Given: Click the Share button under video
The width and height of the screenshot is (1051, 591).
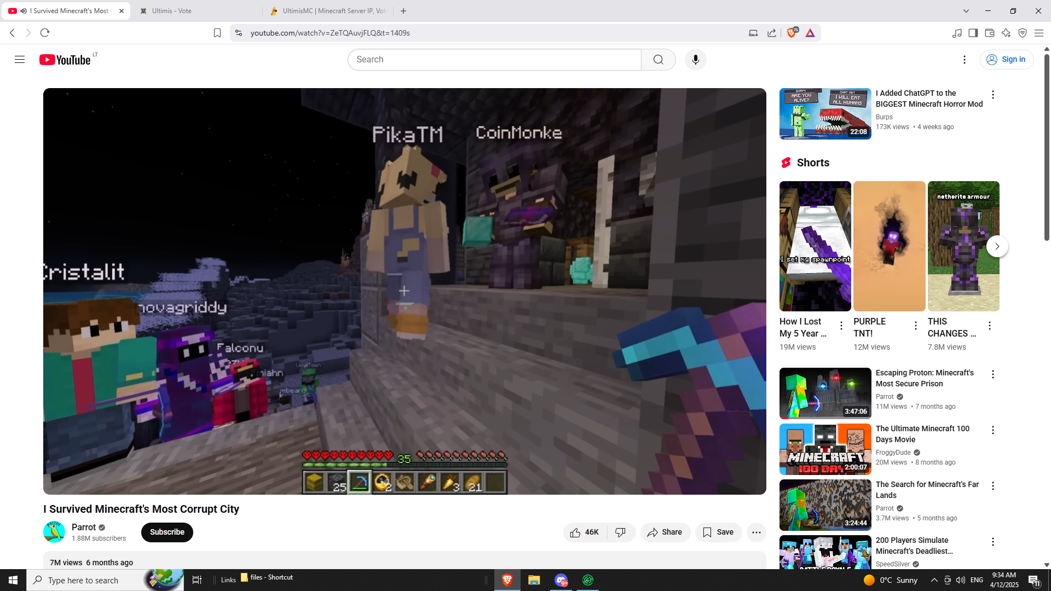Looking at the screenshot, I should point(665,532).
